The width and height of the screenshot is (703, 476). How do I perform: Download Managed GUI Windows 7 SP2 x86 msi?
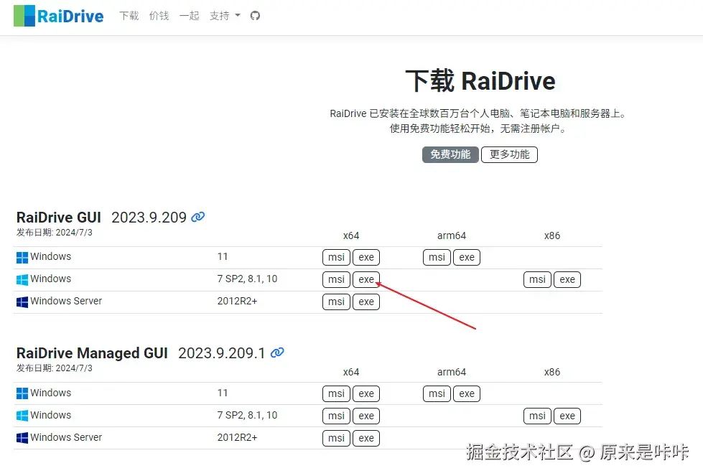pyautogui.click(x=537, y=416)
